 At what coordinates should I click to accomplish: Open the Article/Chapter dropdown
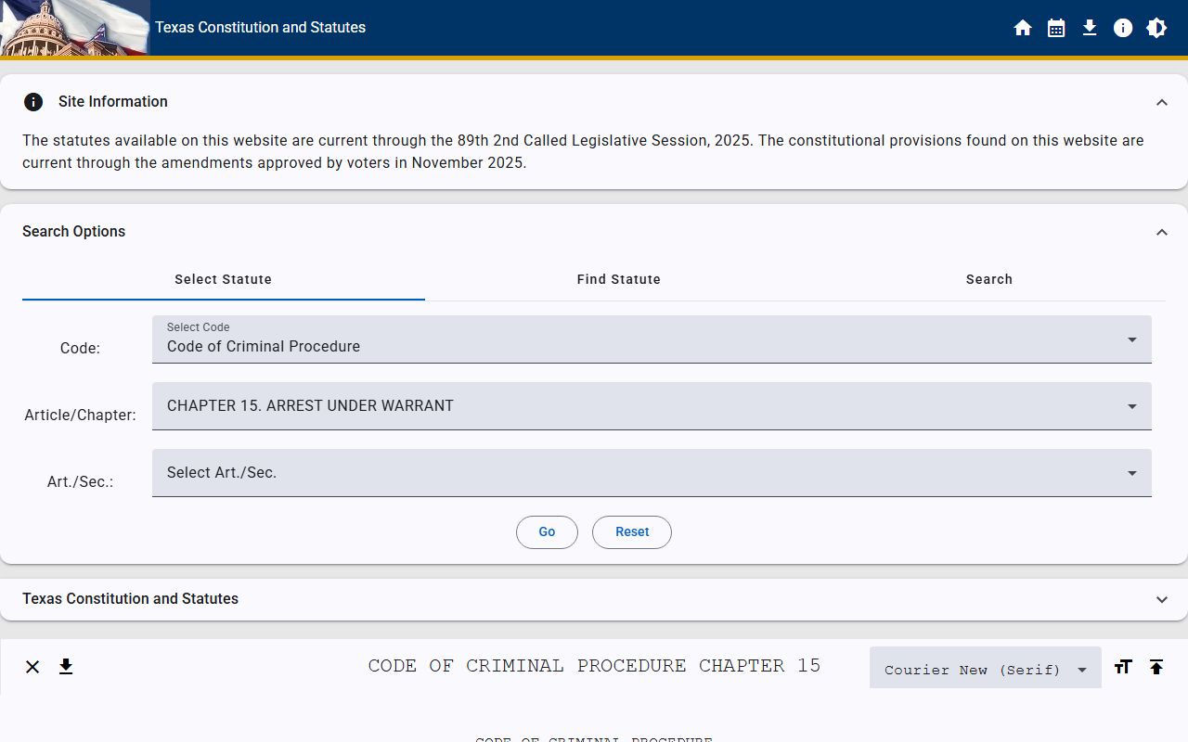[x=652, y=406]
